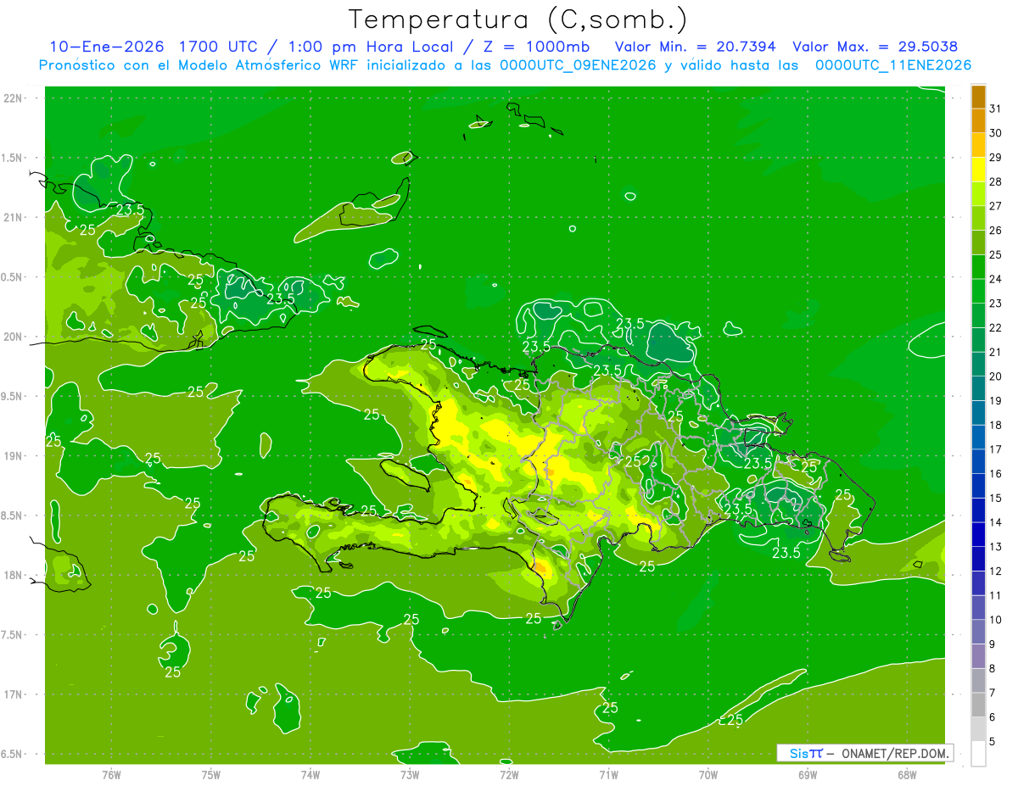Click the "19N" latitude axis label
This screenshot has width=1018, height=786.
click(12, 456)
